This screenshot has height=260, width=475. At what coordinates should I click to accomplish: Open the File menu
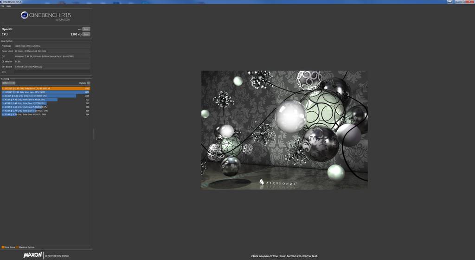(2, 6)
